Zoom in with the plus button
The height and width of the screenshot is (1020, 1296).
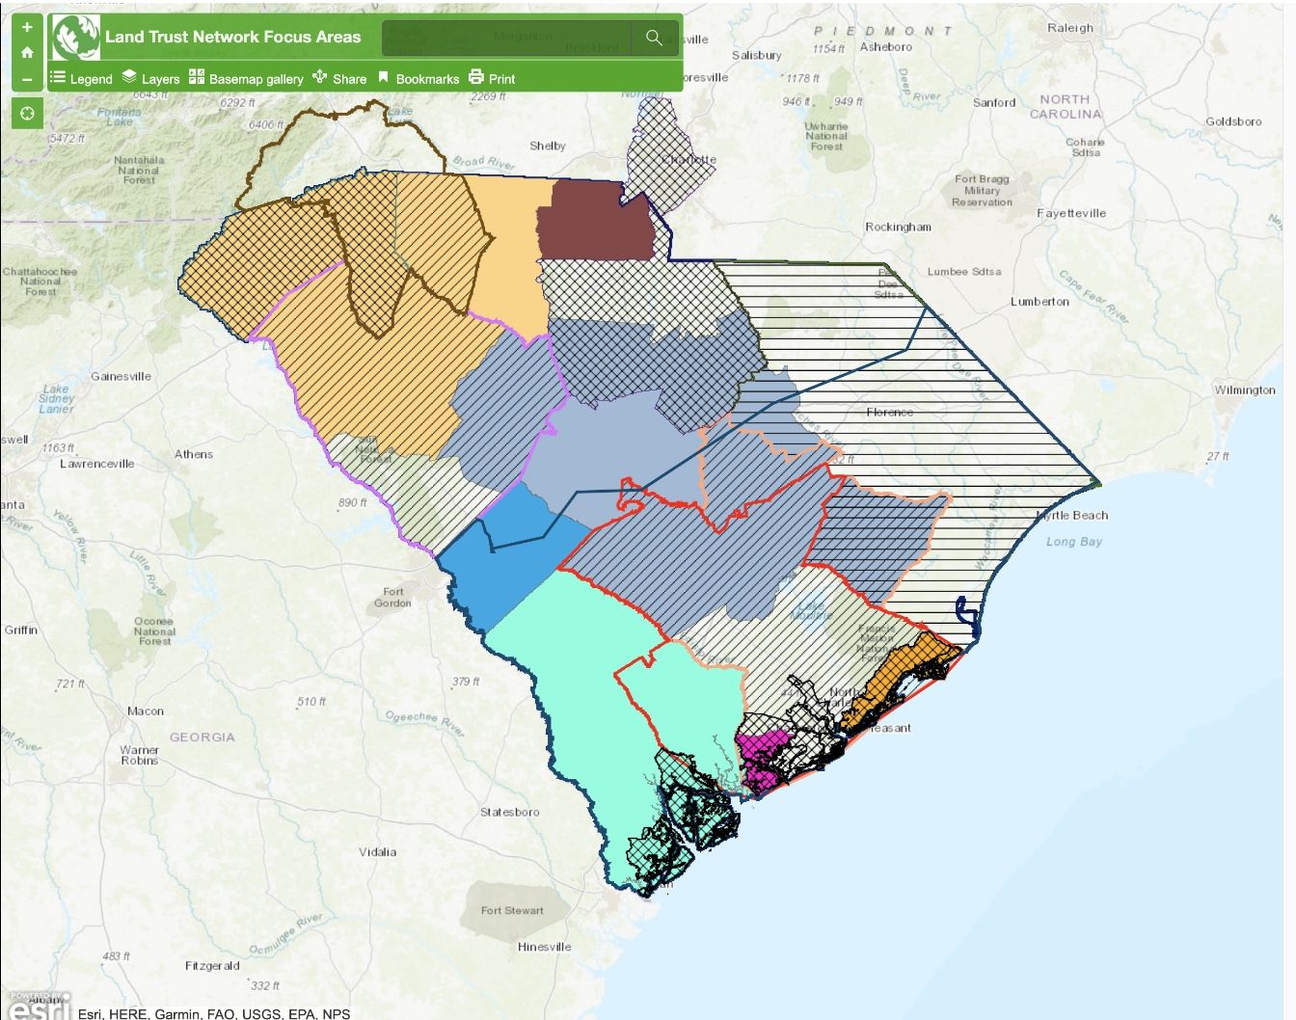tap(27, 27)
